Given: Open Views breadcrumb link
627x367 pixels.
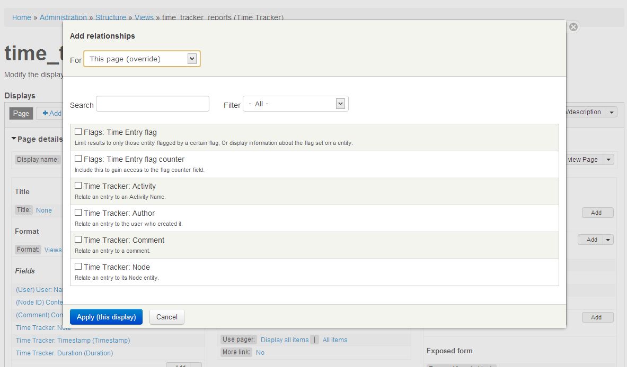Looking at the screenshot, I should click(144, 17).
